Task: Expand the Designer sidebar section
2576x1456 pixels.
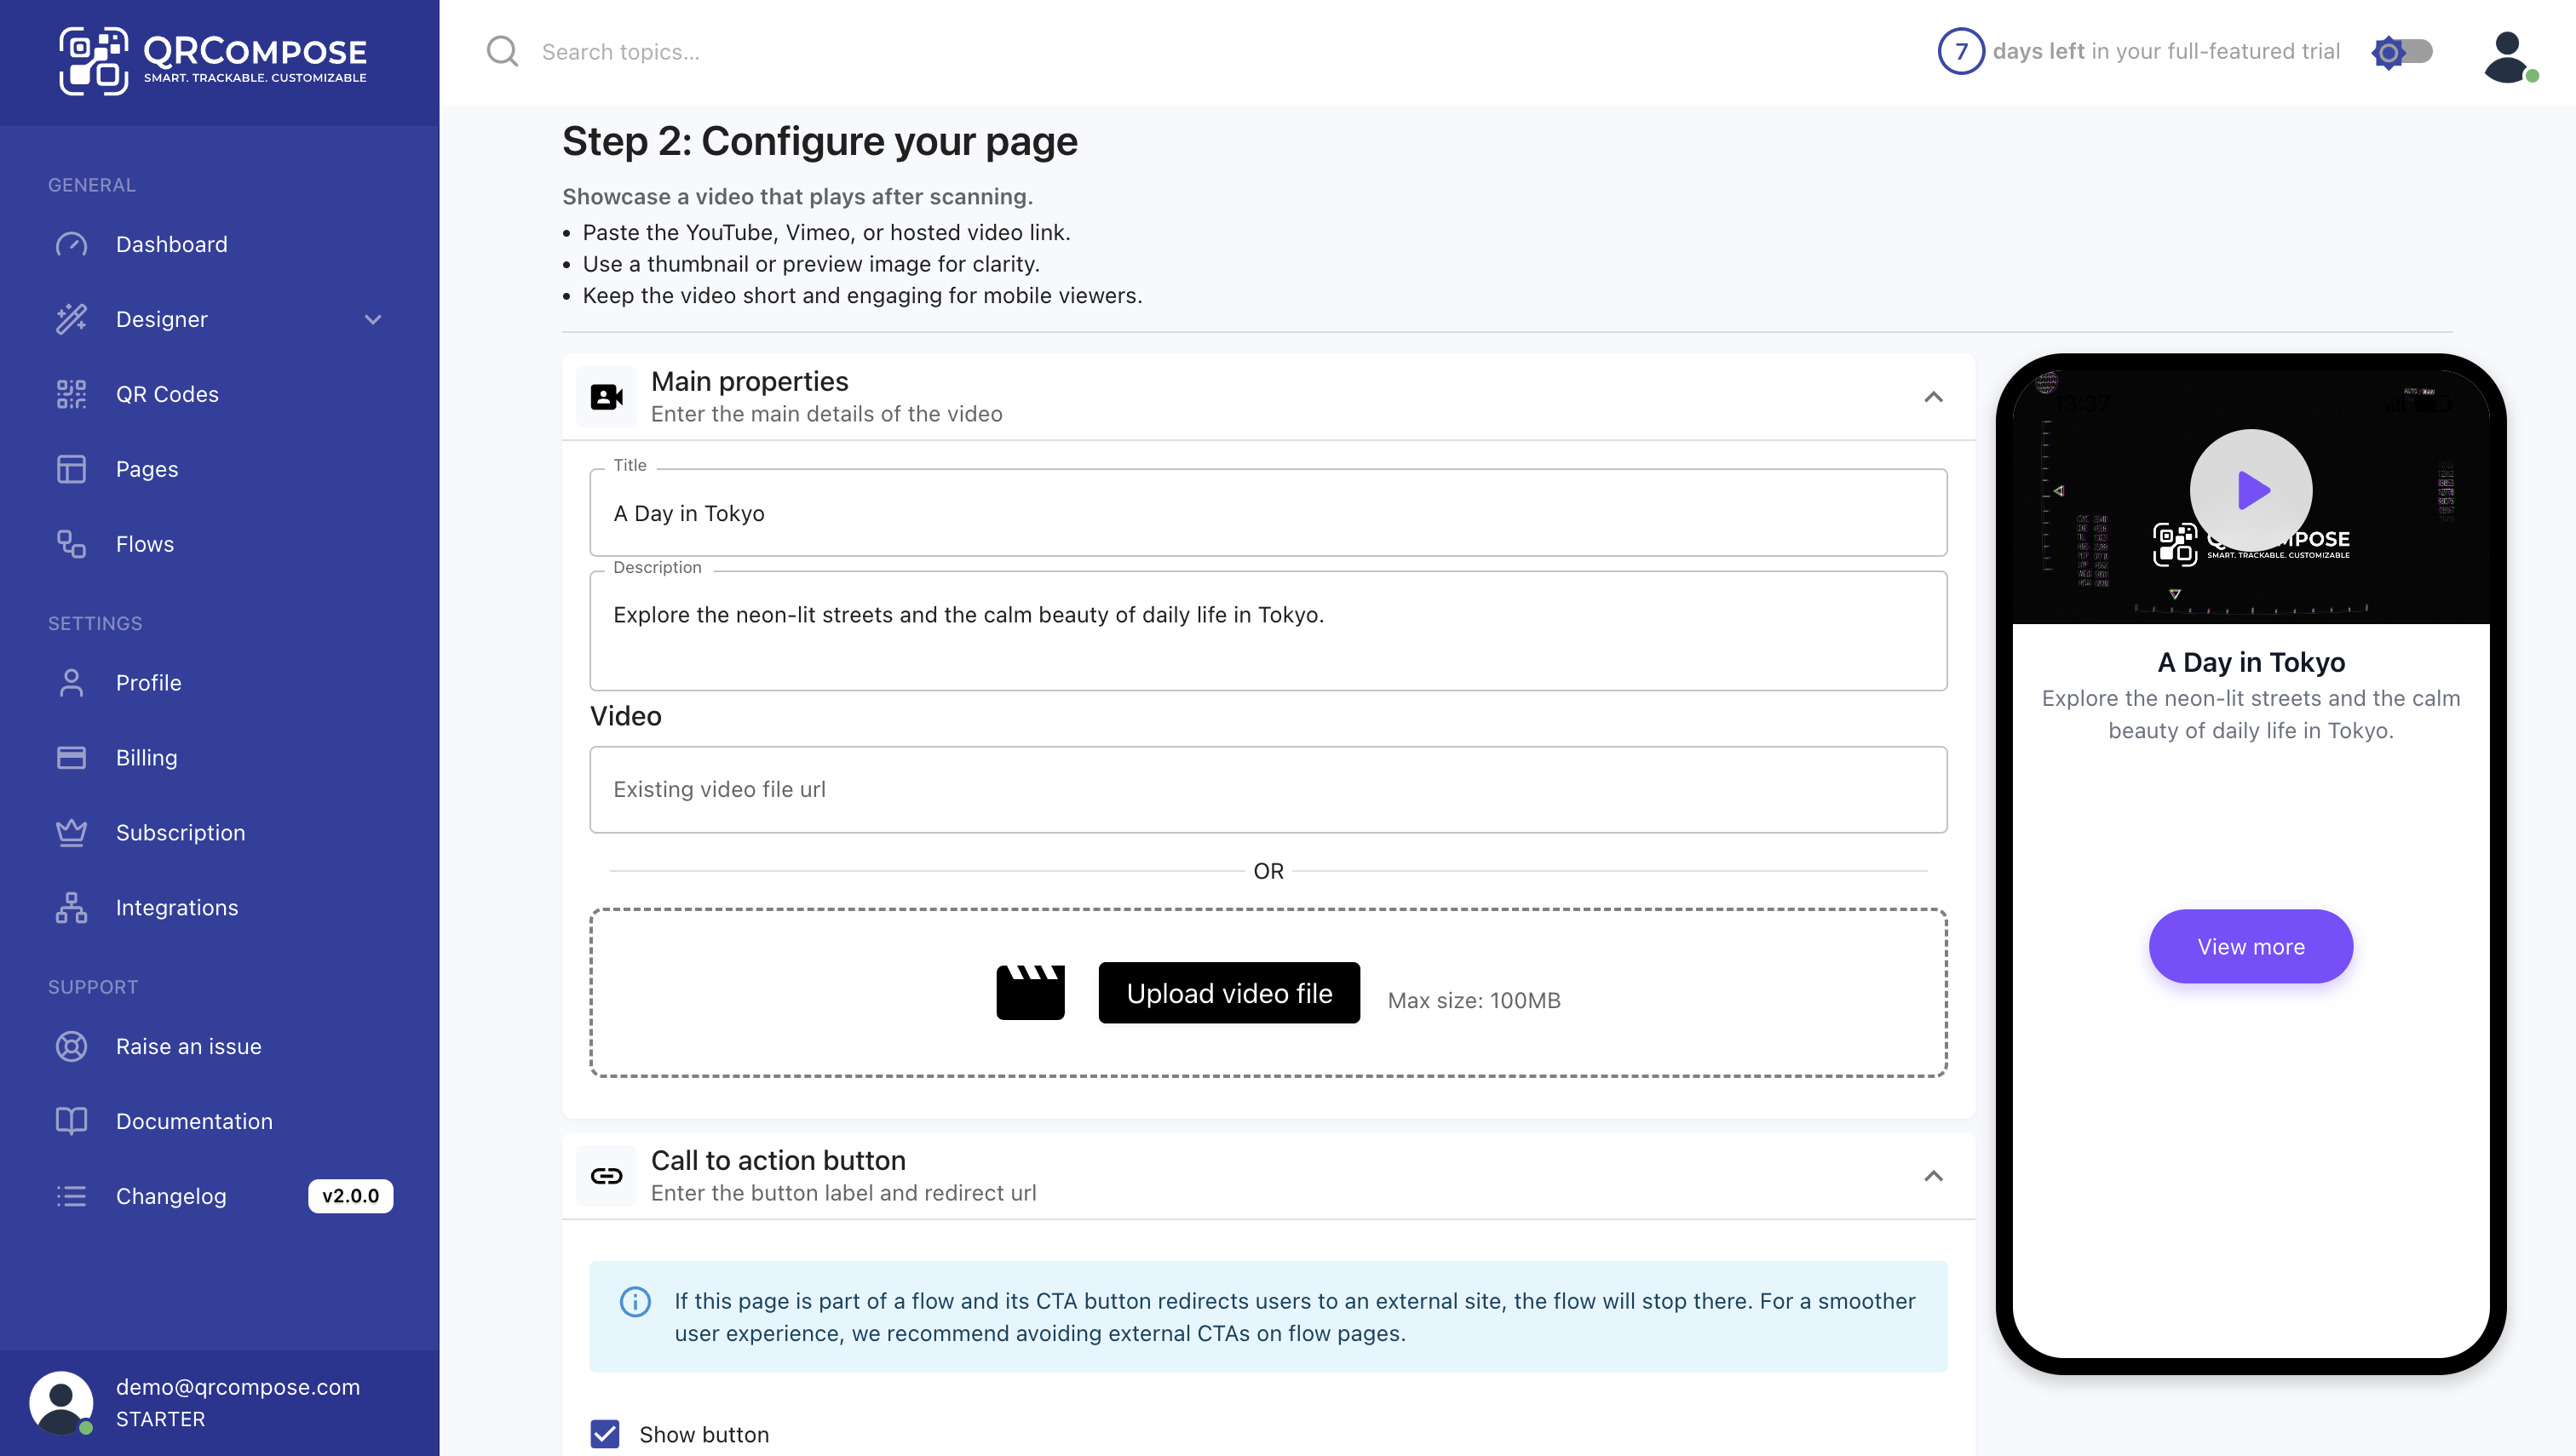Action: [x=372, y=320]
